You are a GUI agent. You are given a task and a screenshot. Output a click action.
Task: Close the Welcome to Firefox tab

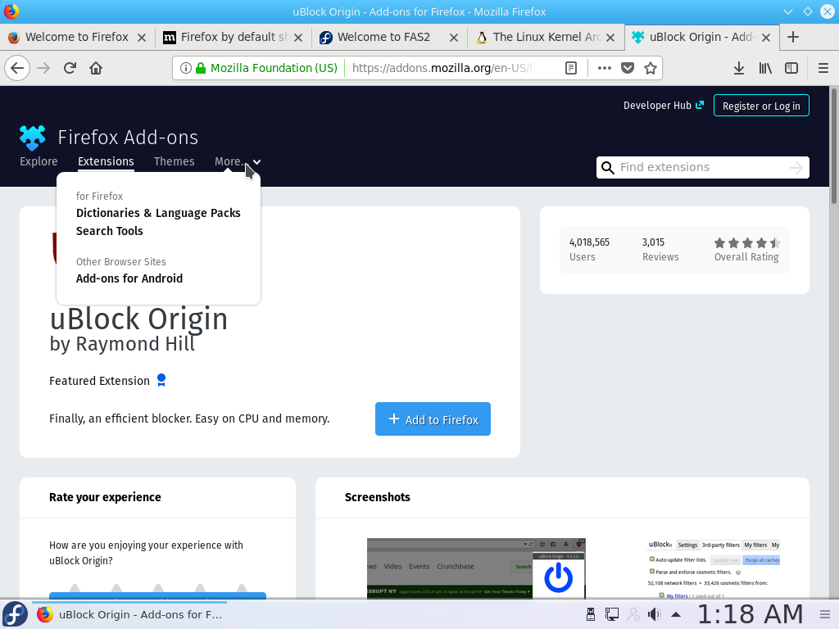click(x=142, y=38)
